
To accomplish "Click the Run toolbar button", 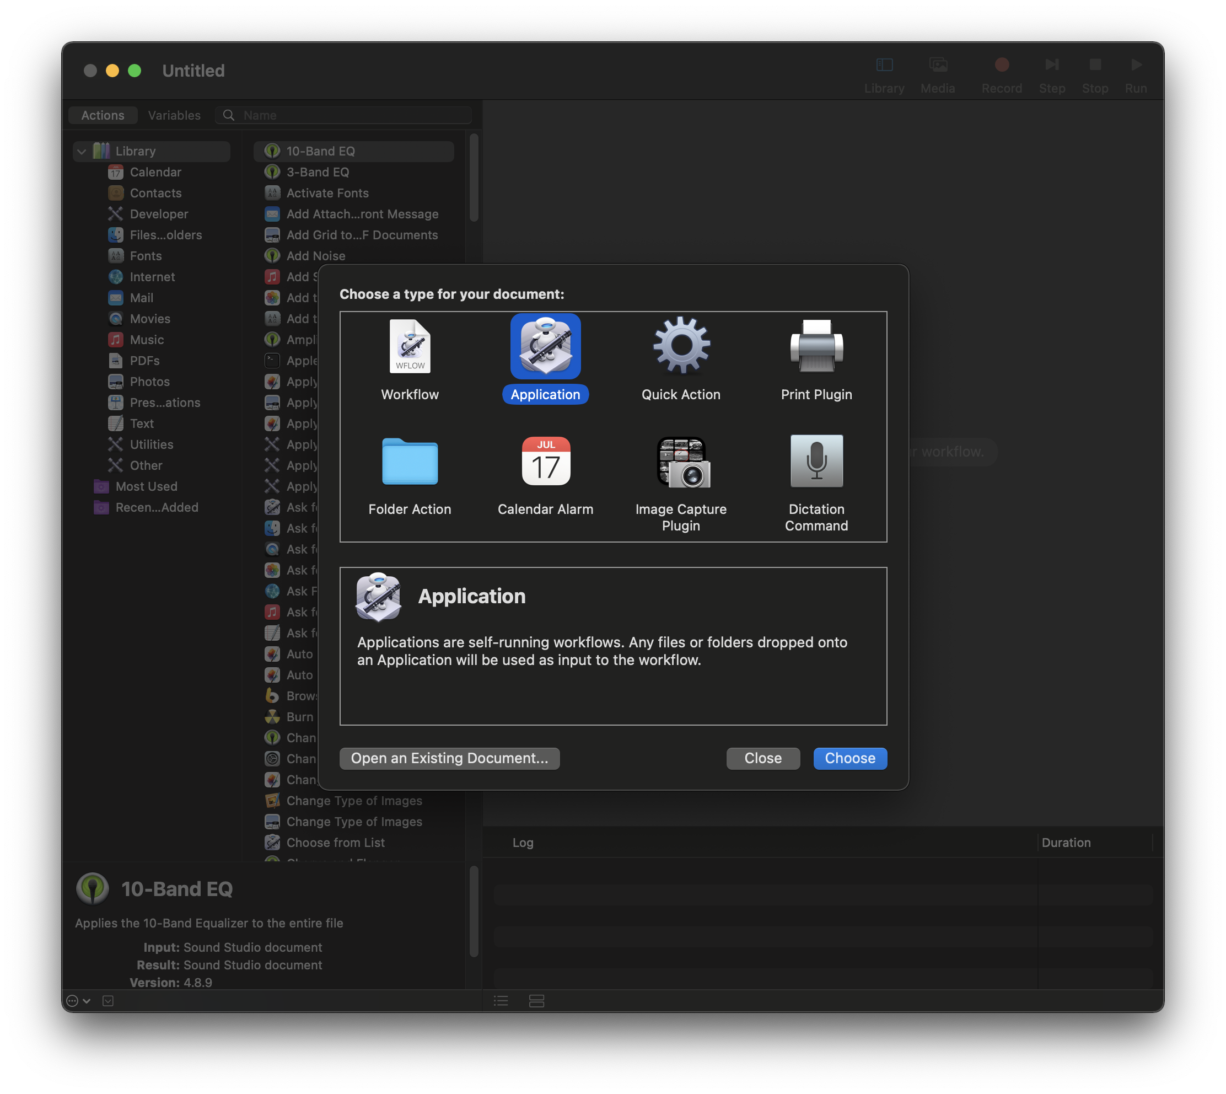I will click(x=1136, y=75).
